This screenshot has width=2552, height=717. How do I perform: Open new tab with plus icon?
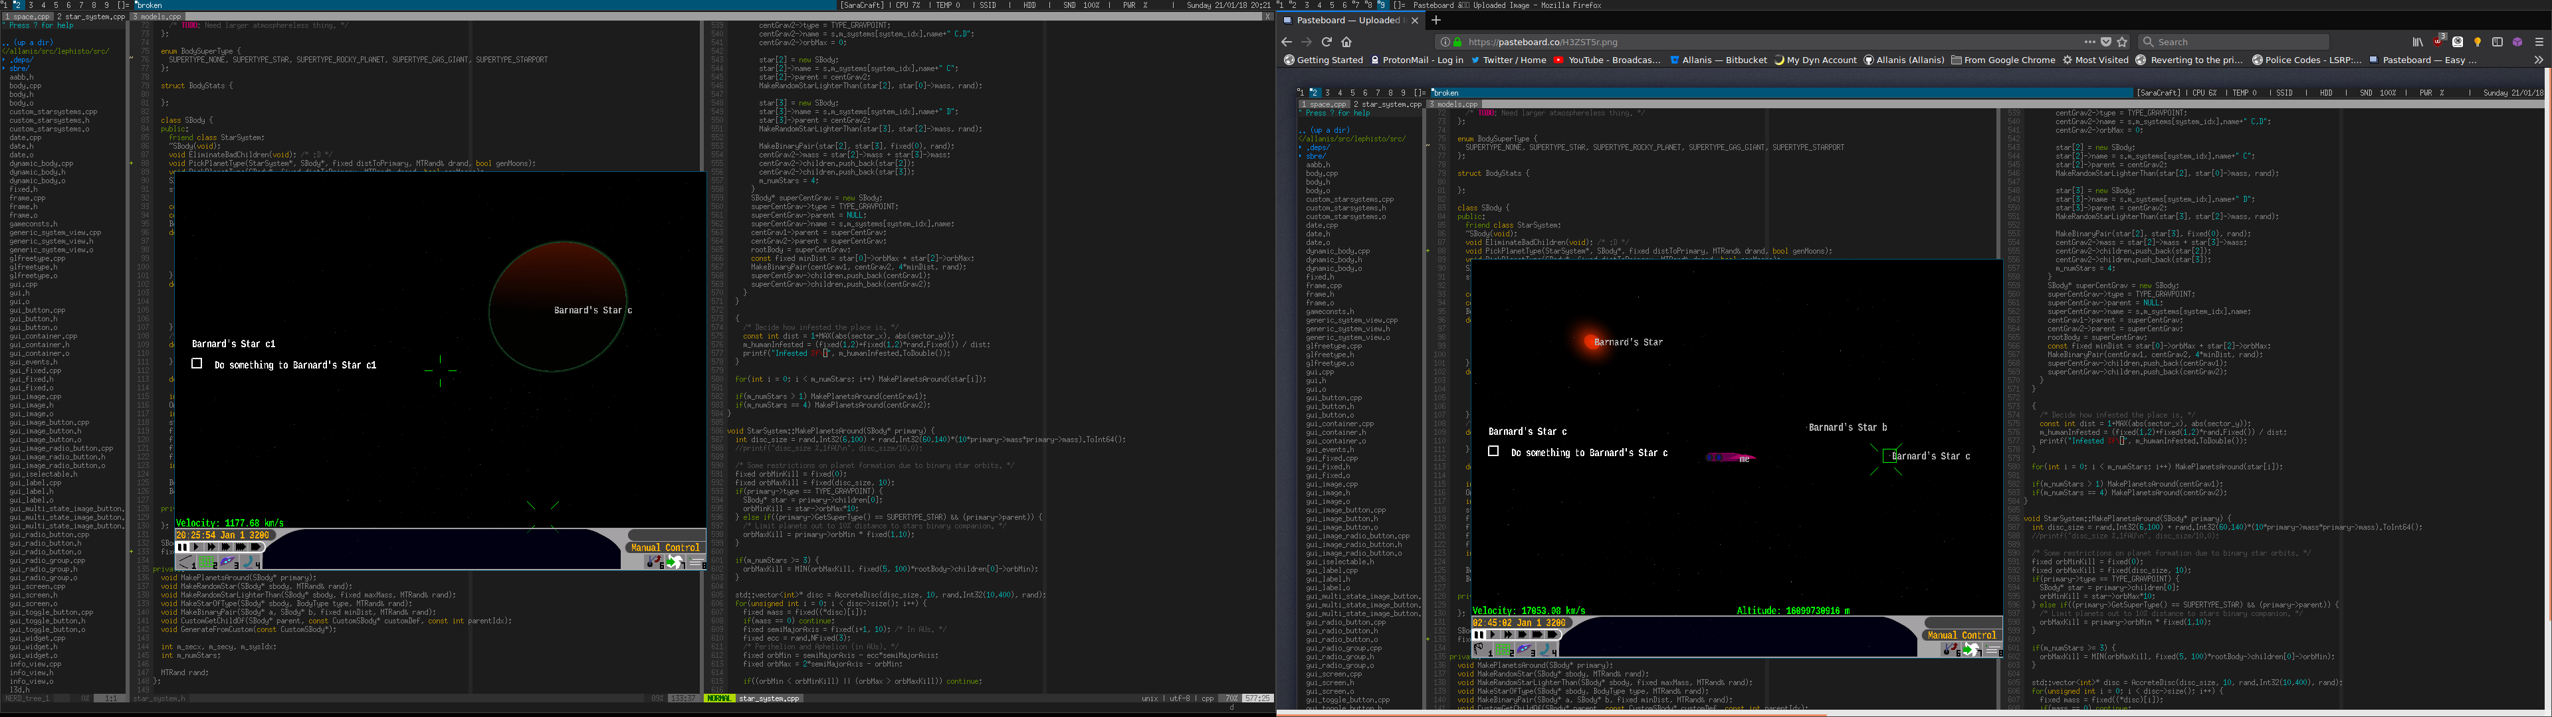click(x=1435, y=20)
